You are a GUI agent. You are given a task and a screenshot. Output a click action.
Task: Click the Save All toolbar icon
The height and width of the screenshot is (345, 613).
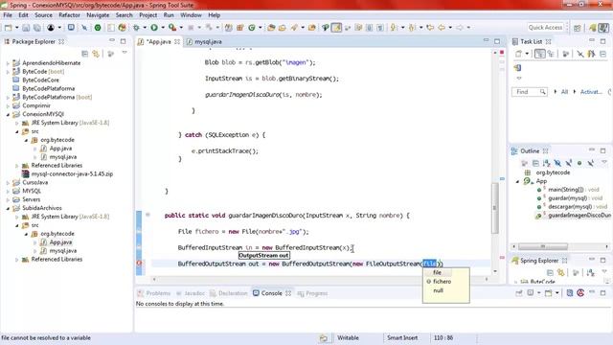click(x=37, y=28)
